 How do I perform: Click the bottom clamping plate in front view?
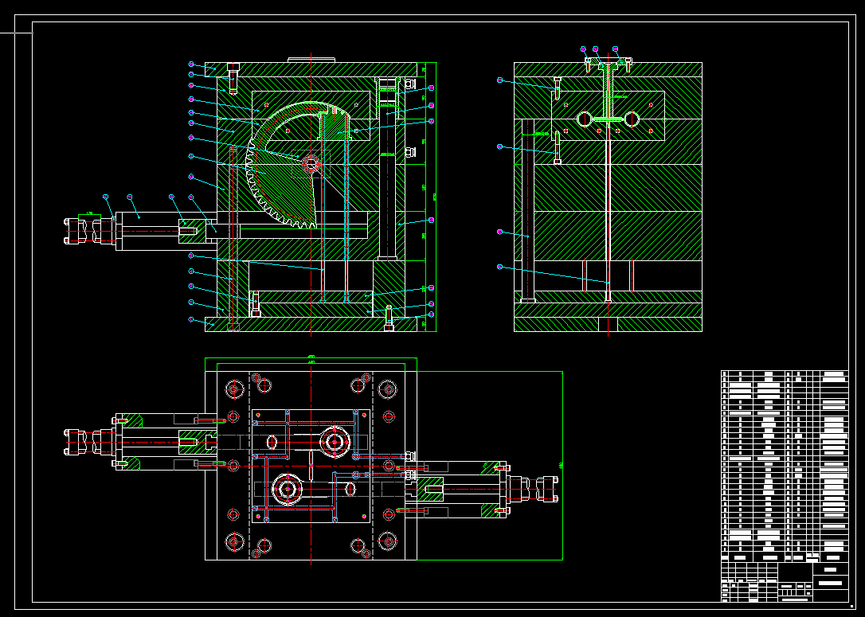311,324
